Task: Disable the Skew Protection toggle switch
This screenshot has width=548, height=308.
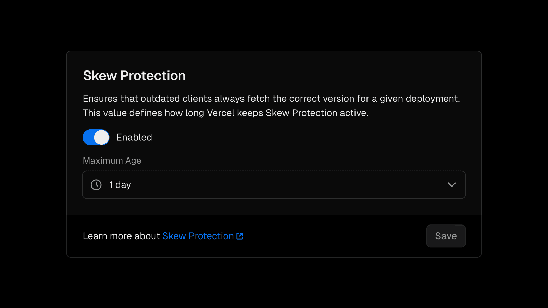Action: 96,138
